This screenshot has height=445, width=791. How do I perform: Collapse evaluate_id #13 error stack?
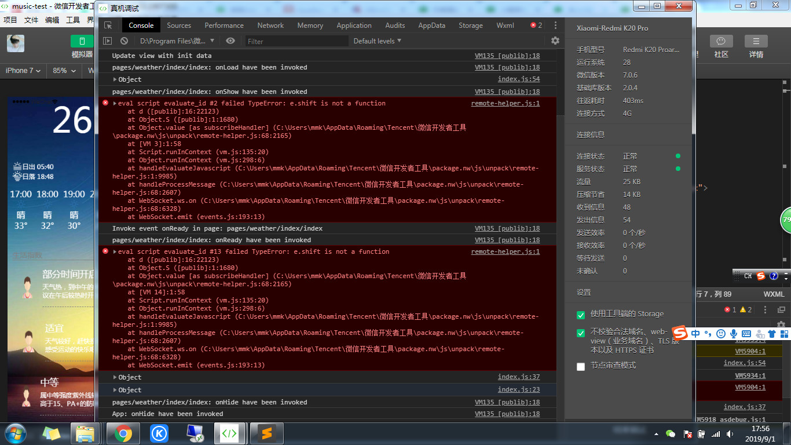115,251
